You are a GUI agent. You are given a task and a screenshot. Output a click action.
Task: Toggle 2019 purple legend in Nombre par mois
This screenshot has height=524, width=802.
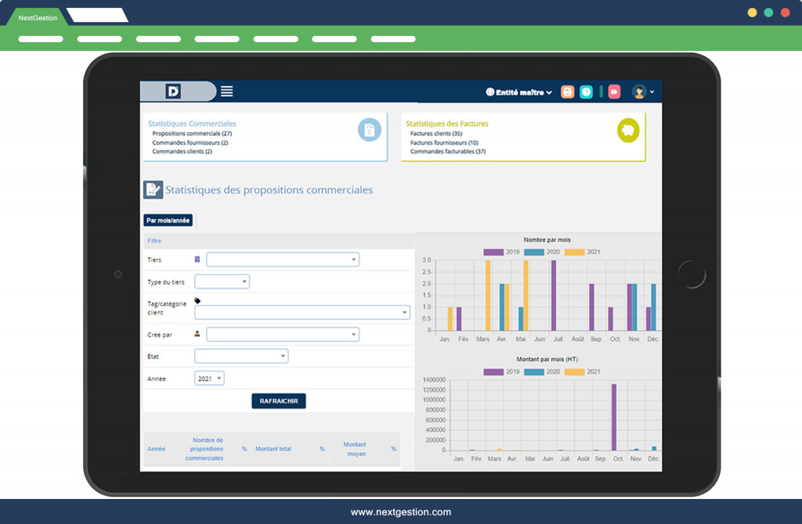pos(501,253)
